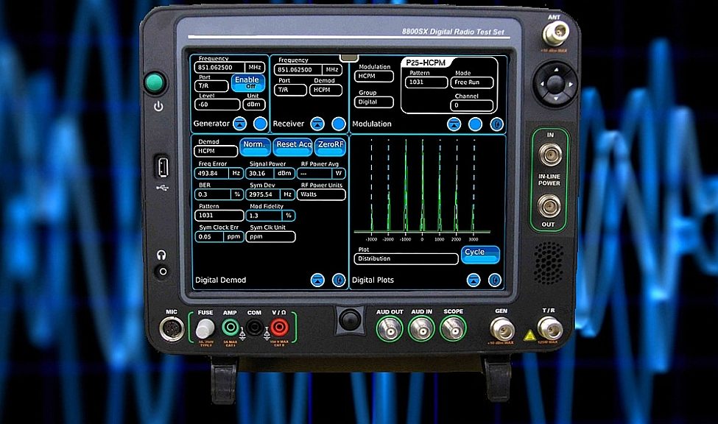Collapse the Digital Demod panel arrow icon
Viewport: 718px width, 424px height.
(x=317, y=280)
